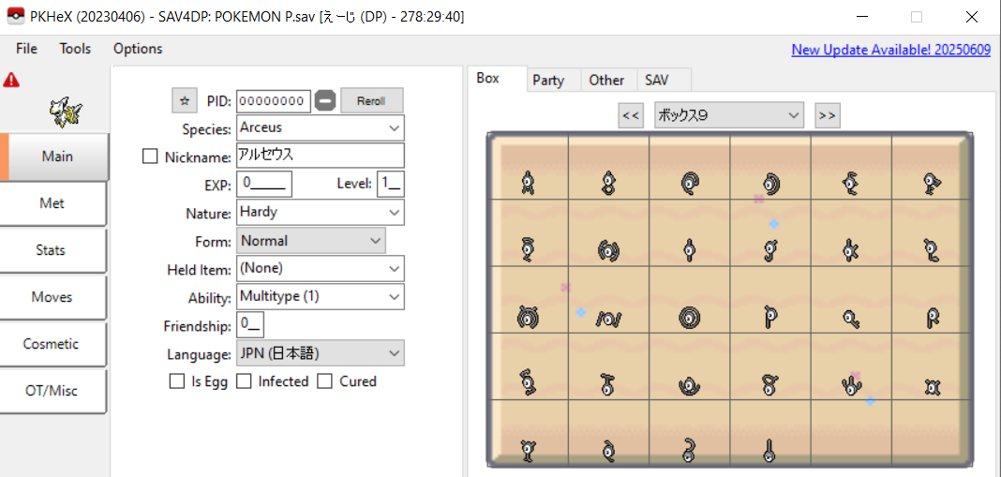Open the Species dropdown showing Arceus
1001x477 pixels.
pyautogui.click(x=321, y=127)
